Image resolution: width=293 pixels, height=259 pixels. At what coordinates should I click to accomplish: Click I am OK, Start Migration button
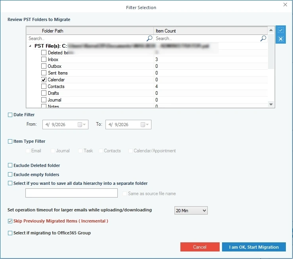point(254,247)
